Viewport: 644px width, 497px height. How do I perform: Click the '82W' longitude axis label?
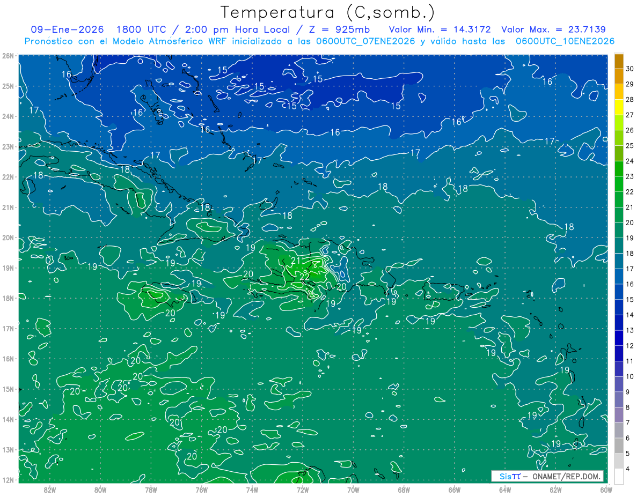click(50, 489)
